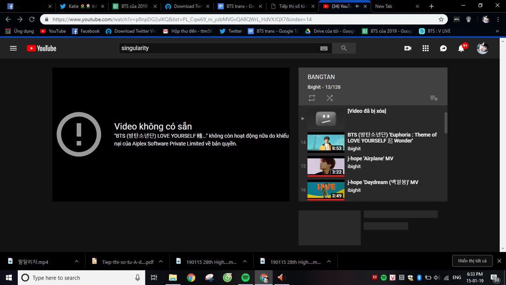Open Task View on the taskbar

(x=154, y=277)
